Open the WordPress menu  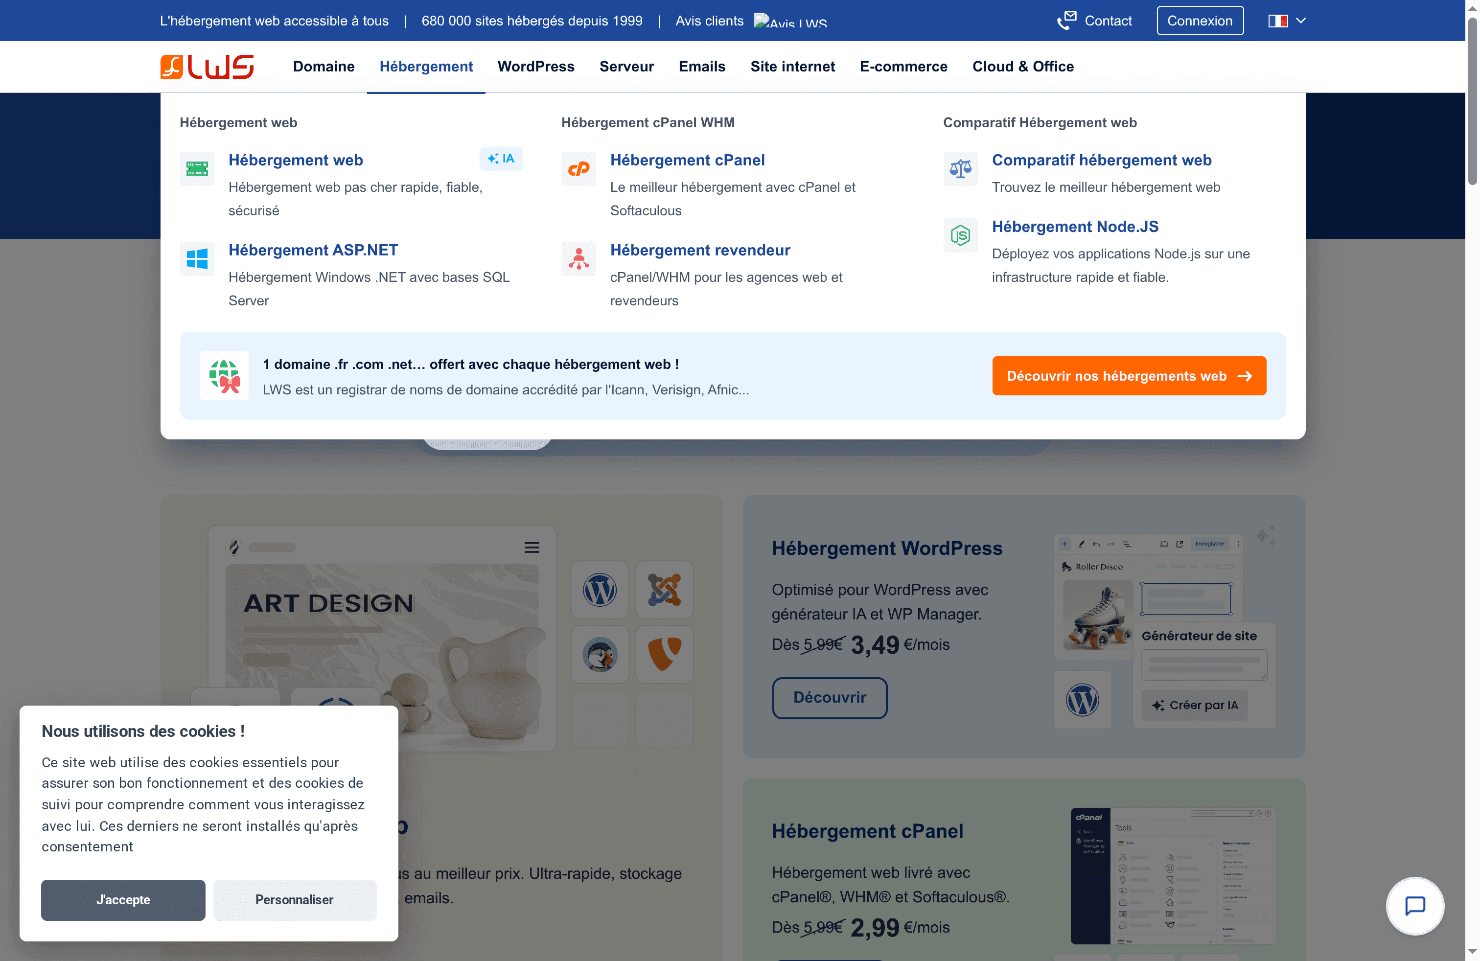pos(536,67)
